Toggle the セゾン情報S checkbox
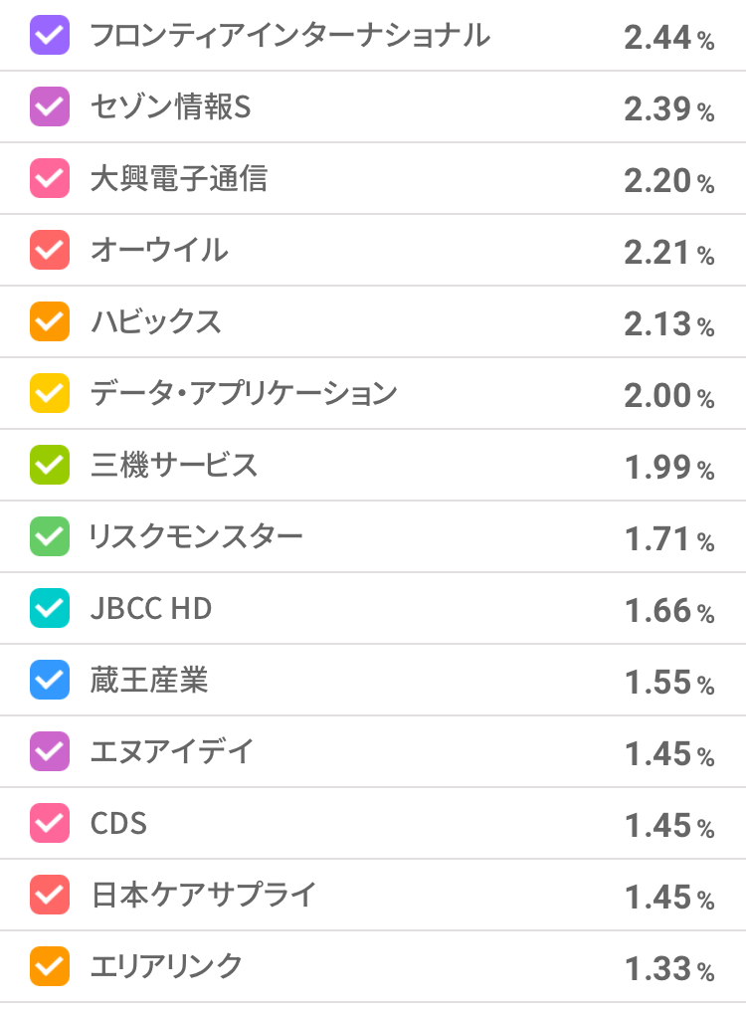 [x=50, y=107]
